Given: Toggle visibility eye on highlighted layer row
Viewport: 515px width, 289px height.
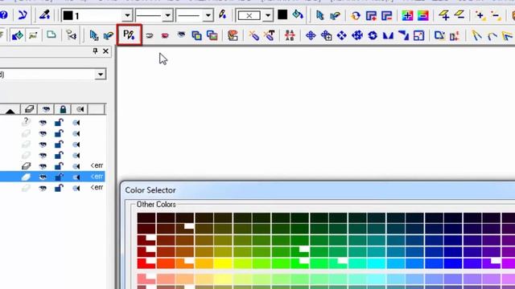Looking at the screenshot, I should pyautogui.click(x=43, y=177).
